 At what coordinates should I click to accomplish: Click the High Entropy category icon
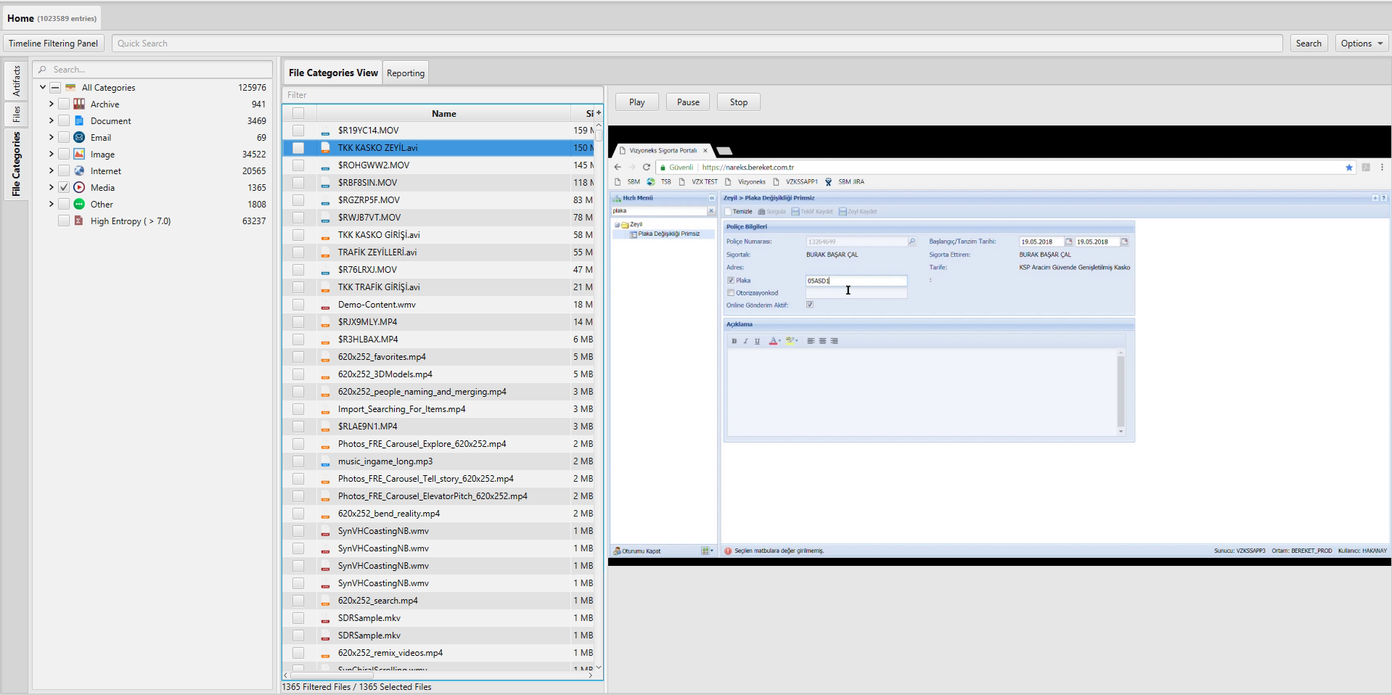(79, 221)
